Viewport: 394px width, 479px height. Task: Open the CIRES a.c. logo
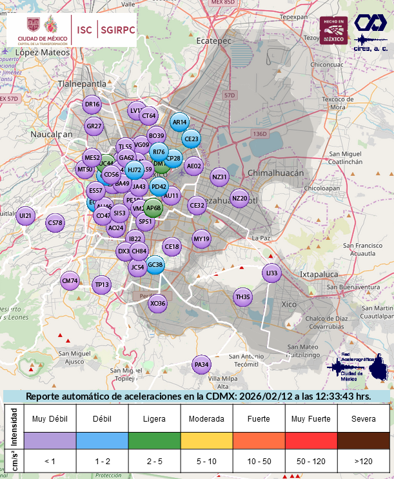click(x=371, y=32)
